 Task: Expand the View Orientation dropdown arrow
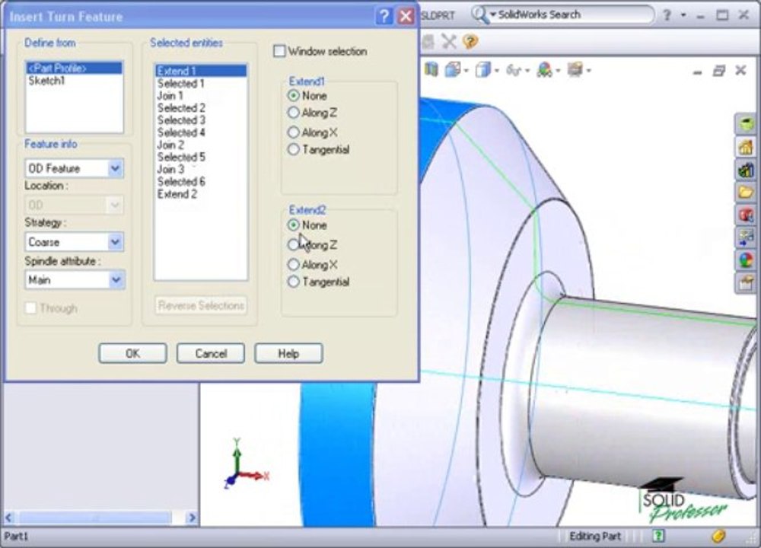466,71
